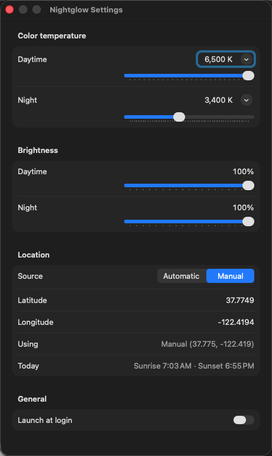
Task: Edit the Latitude value 37.7749
Action: click(240, 300)
